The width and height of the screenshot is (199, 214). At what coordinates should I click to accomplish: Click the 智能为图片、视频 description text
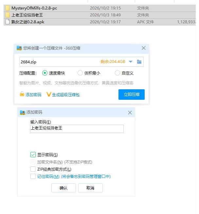[x=76, y=83]
